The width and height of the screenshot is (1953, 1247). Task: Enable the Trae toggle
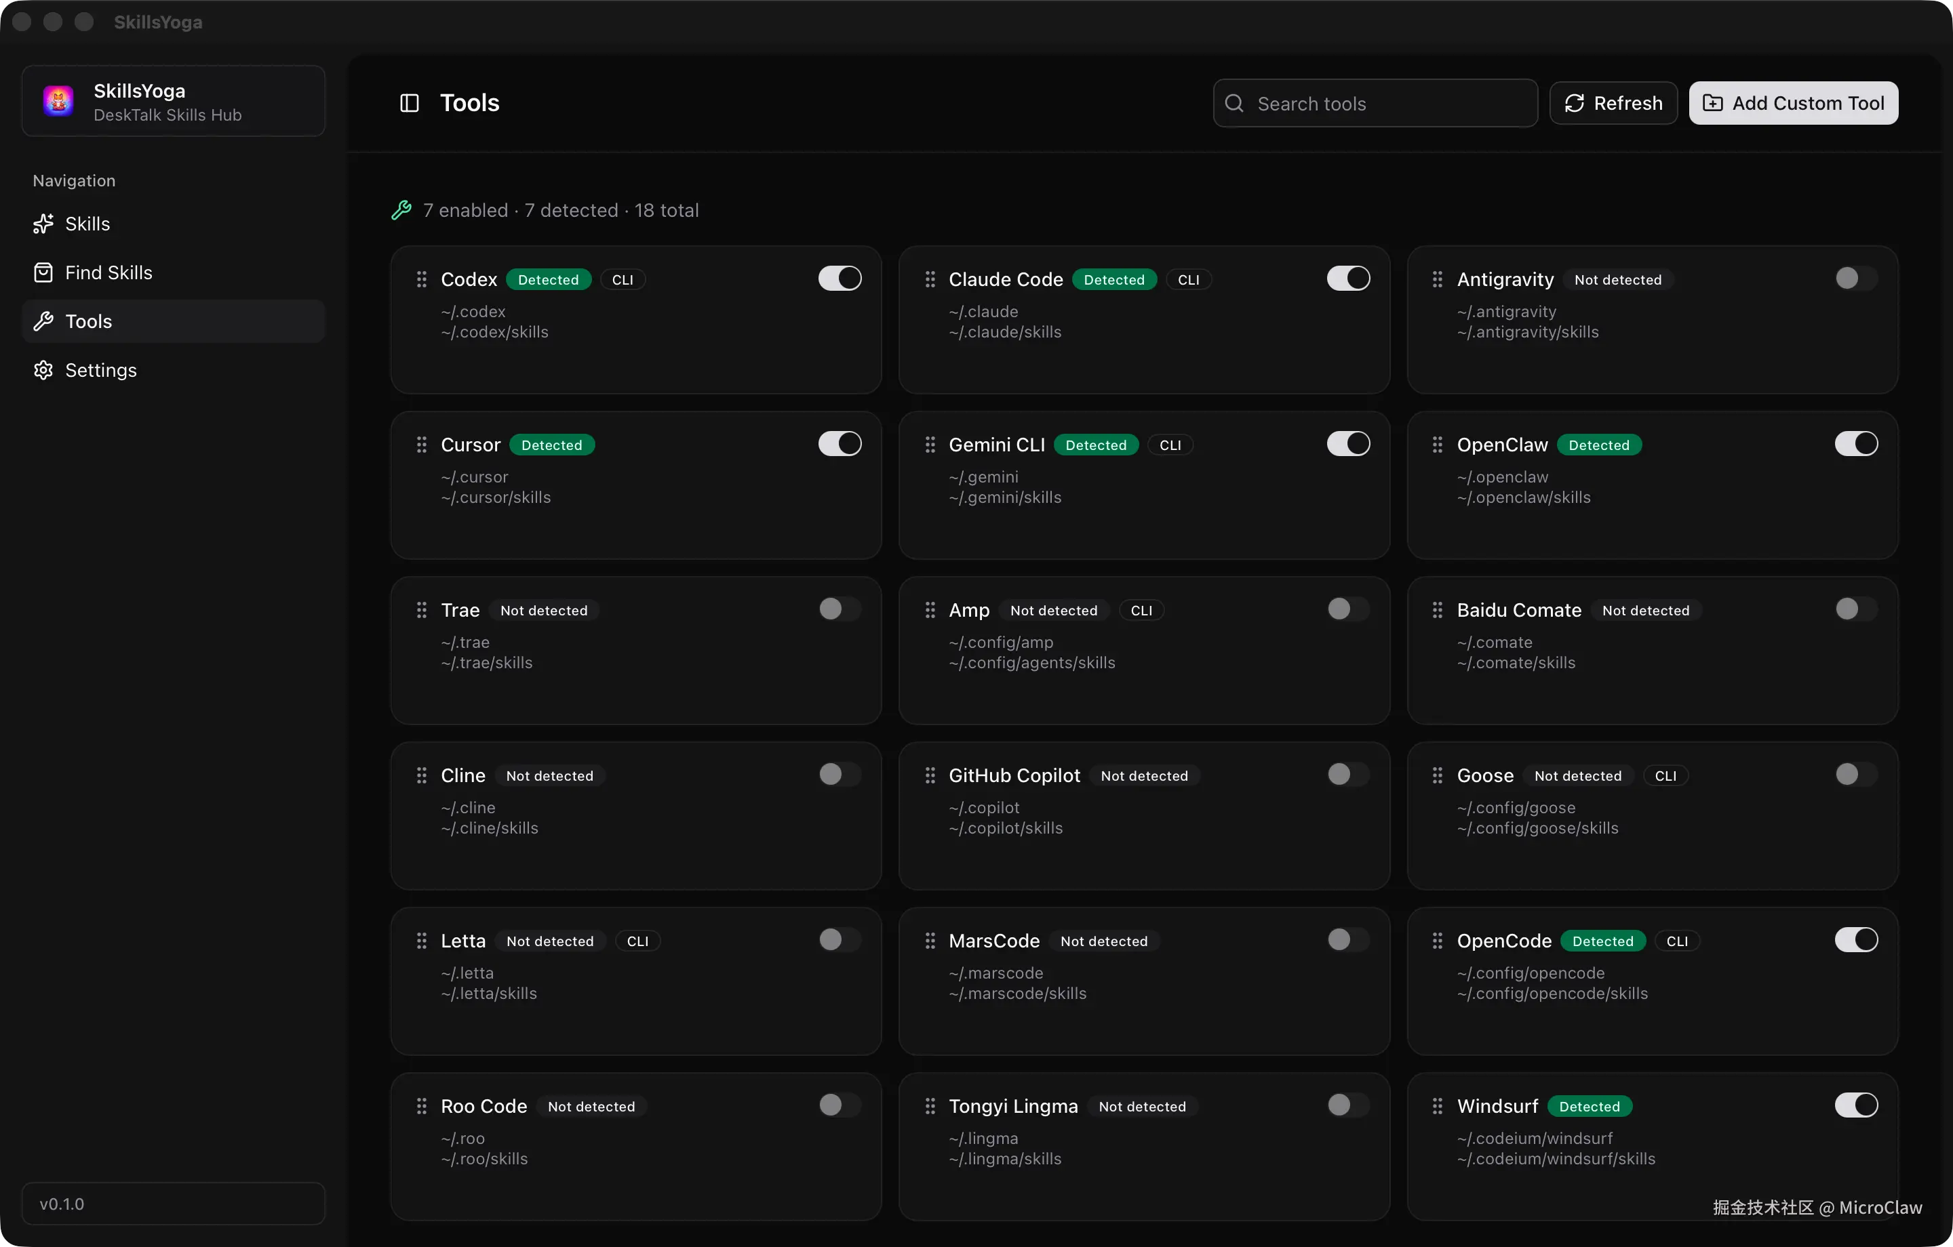coord(839,609)
